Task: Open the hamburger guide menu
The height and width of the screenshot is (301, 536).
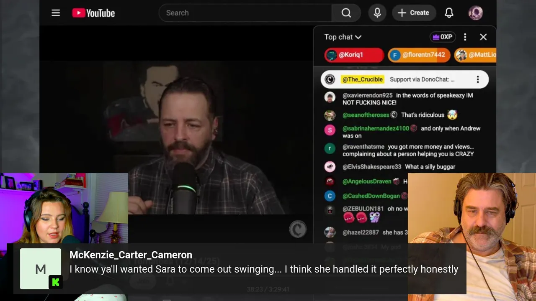Action: click(56, 13)
